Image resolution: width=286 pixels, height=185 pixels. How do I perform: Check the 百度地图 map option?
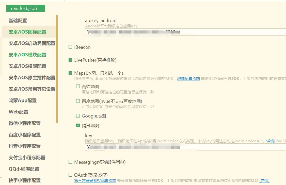pyautogui.click(x=78, y=101)
